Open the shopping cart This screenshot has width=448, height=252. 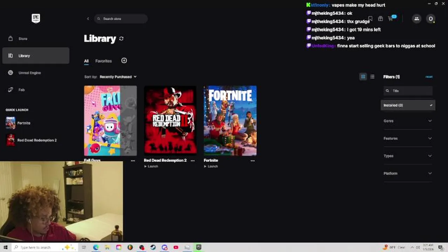tap(391, 19)
